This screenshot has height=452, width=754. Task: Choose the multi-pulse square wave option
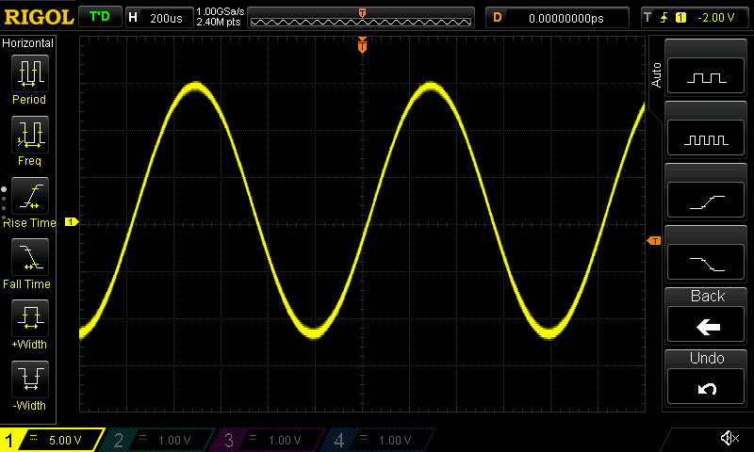(x=706, y=137)
